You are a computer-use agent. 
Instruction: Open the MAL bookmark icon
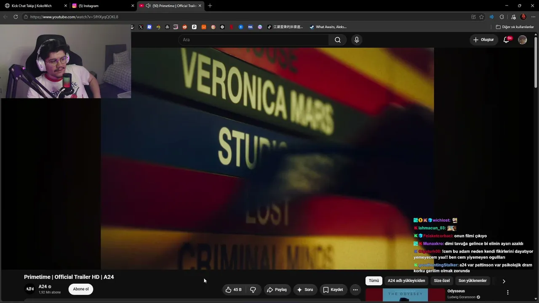[x=250, y=27]
